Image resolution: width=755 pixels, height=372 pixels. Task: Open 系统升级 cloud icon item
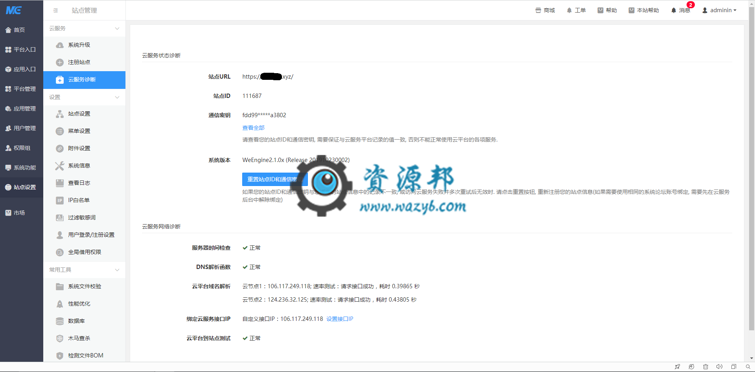click(x=60, y=45)
